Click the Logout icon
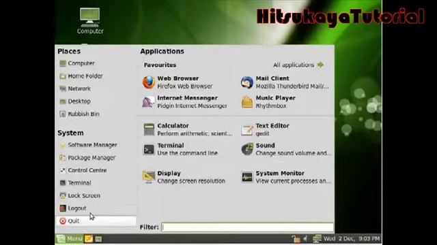Image resolution: width=437 pixels, height=245 pixels. pos(63,208)
